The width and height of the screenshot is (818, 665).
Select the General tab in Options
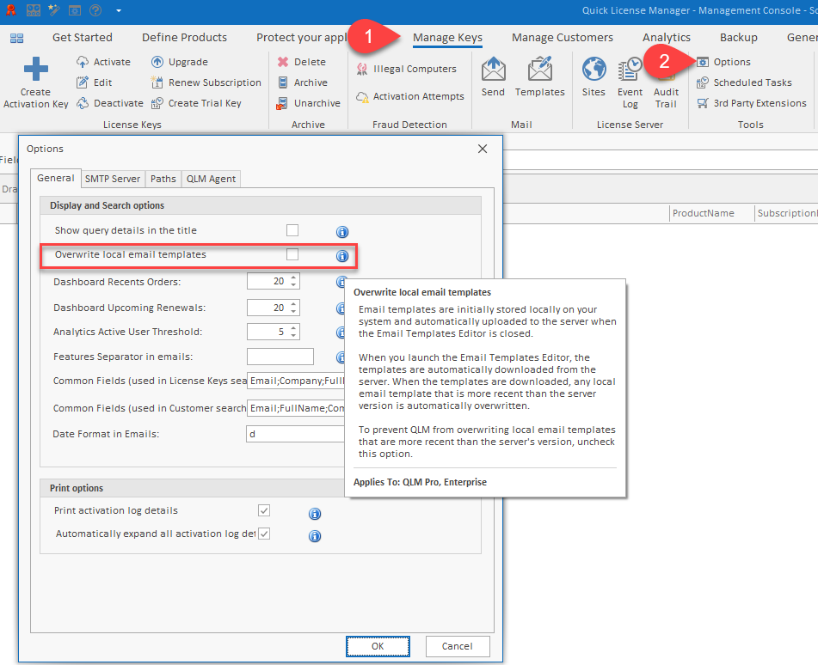[x=56, y=178]
